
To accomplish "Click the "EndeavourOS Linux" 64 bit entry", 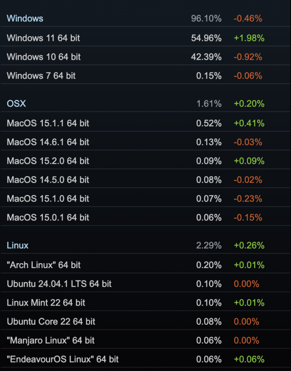I will point(63,359).
